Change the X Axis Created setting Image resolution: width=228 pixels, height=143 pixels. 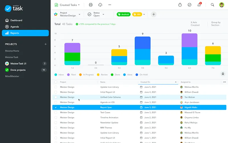[195, 24]
